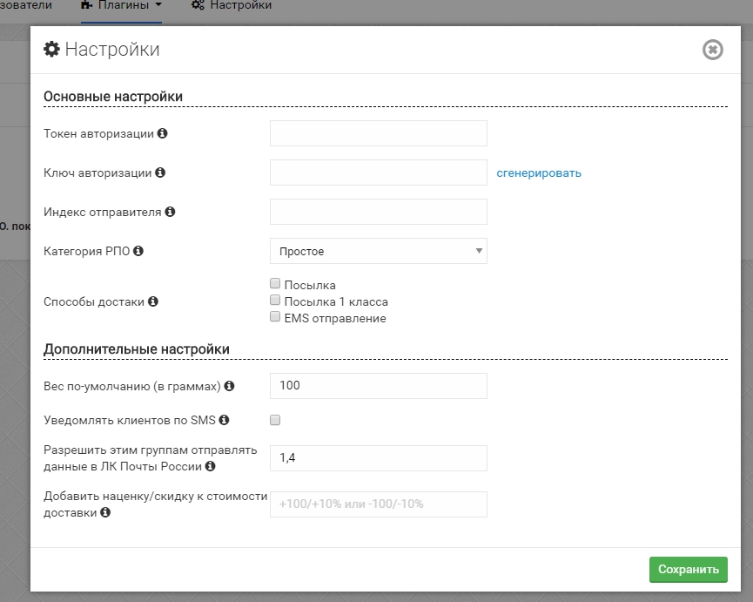Focus the Токен авторизации input field
This screenshot has width=753, height=602.
click(x=378, y=133)
